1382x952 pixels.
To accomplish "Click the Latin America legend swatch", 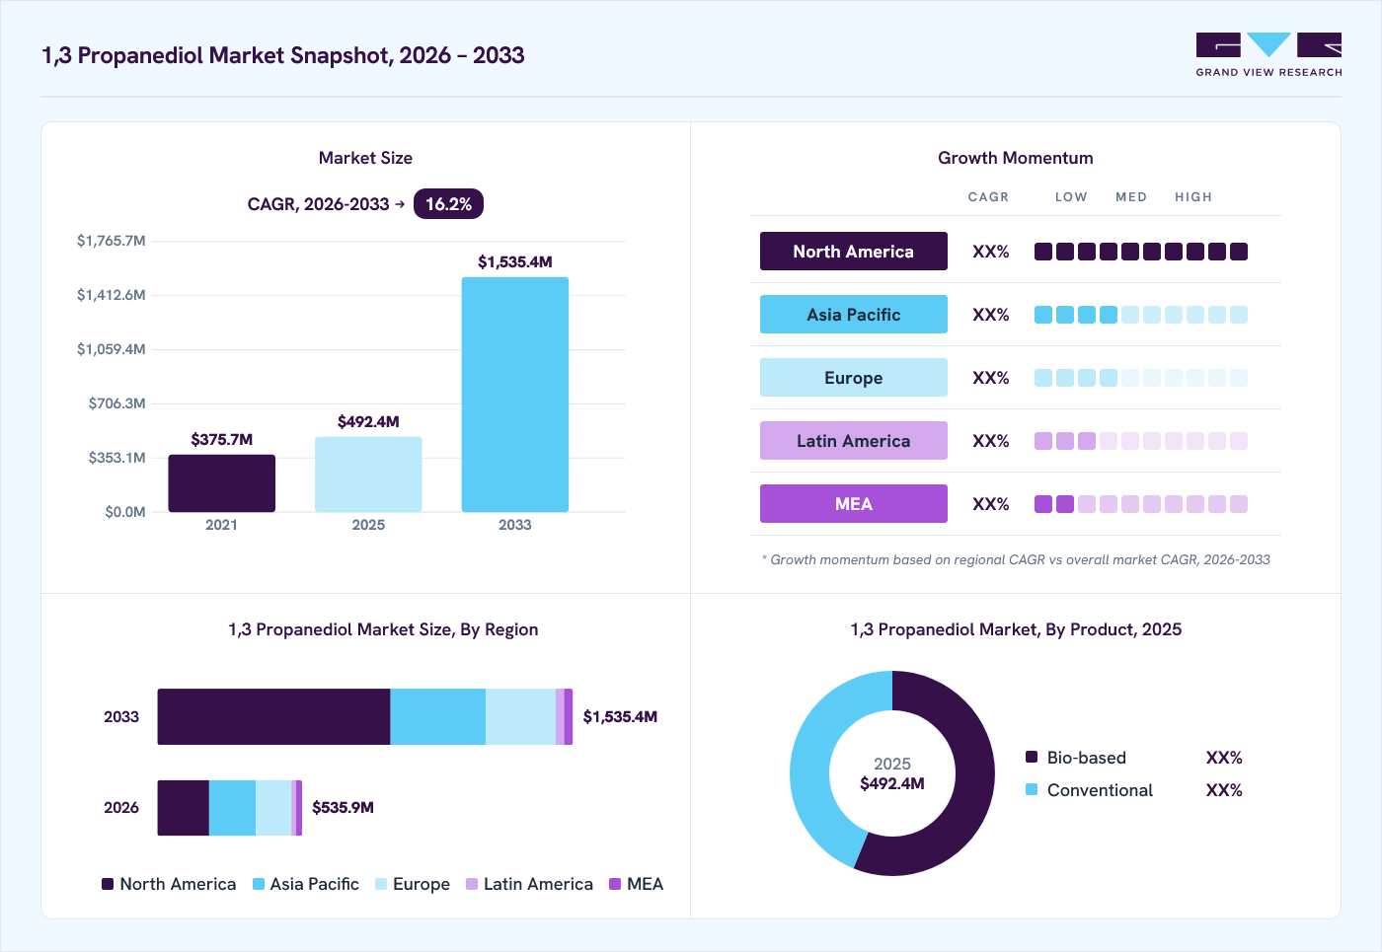I will tap(472, 884).
